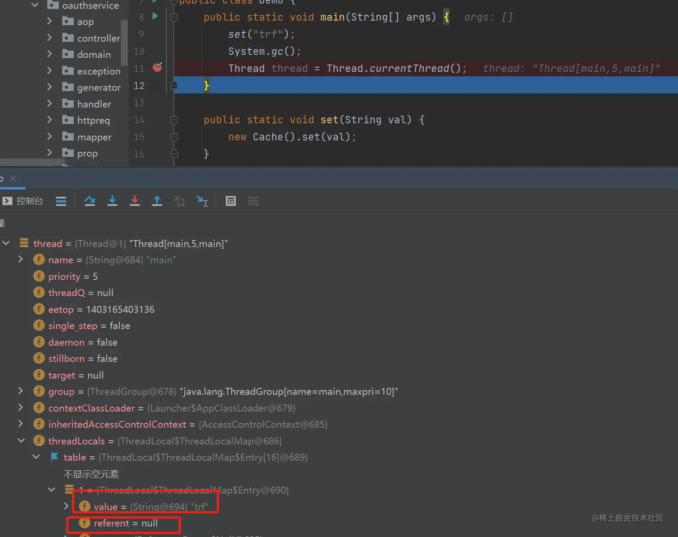Select the prop folder in project tree
This screenshot has height=537, width=678.
87,153
